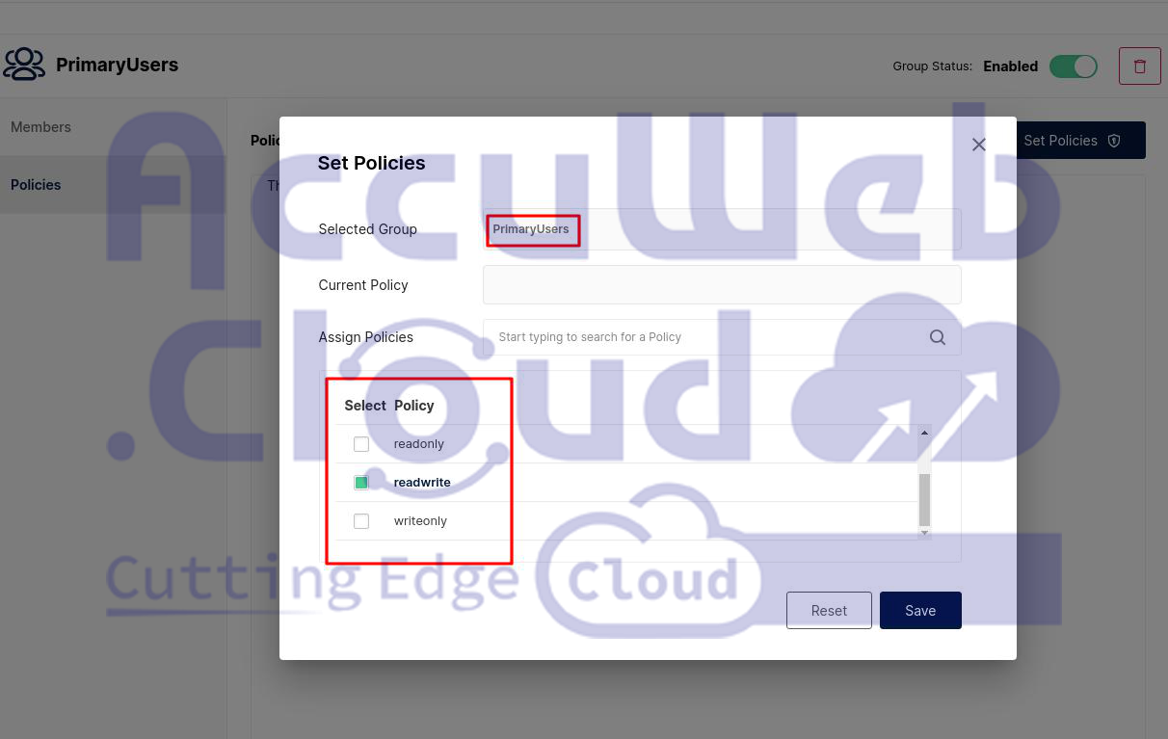Check the readonly policy checkbox
Screen dimensions: 1168x739
[361, 444]
